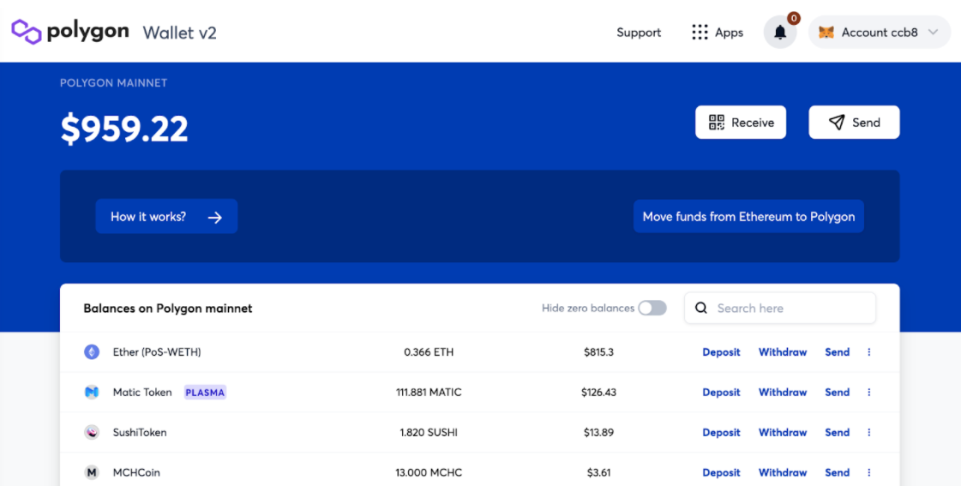The image size is (961, 486).
Task: Deposit Ether (PoS-WETH)
Action: point(721,351)
